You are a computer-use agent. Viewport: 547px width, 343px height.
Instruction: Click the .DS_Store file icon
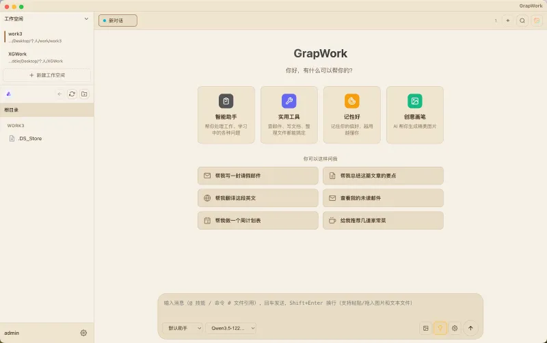click(12, 139)
